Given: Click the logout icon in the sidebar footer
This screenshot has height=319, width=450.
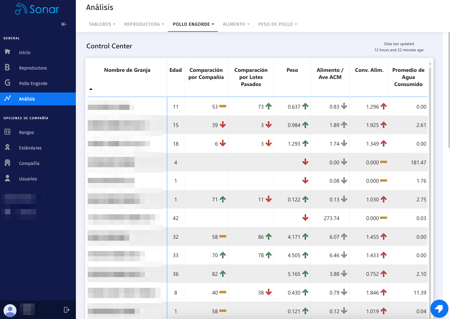Looking at the screenshot, I should pyautogui.click(x=66, y=310).
